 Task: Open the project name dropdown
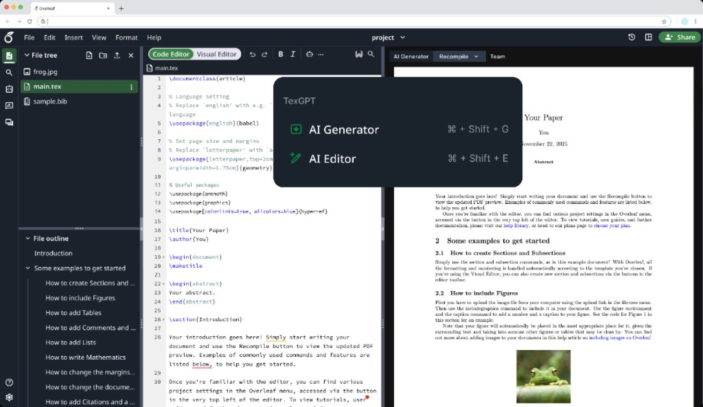pos(388,37)
